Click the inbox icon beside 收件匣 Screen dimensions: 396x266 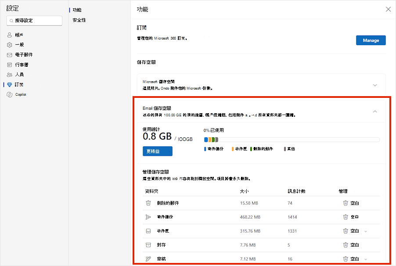click(x=148, y=231)
